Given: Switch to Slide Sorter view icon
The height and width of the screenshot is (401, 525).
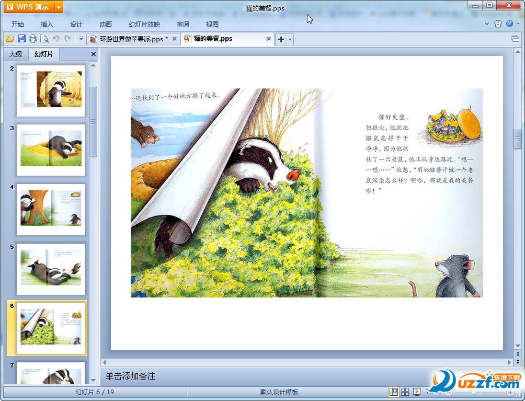Looking at the screenshot, I should (x=405, y=392).
